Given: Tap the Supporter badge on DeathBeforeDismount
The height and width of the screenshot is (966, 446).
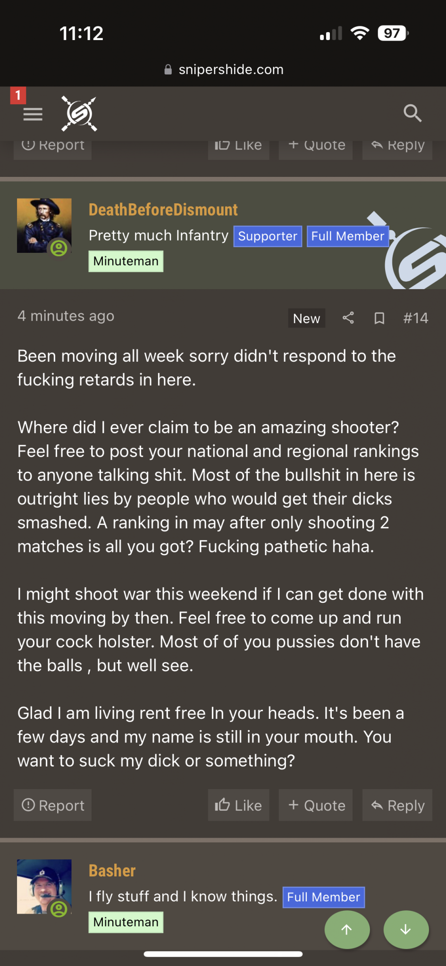Looking at the screenshot, I should (268, 236).
